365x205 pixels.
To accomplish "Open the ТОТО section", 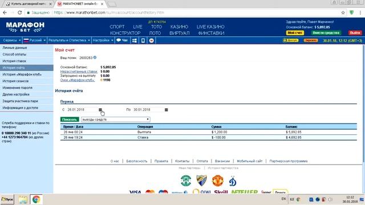I will coord(156,27).
